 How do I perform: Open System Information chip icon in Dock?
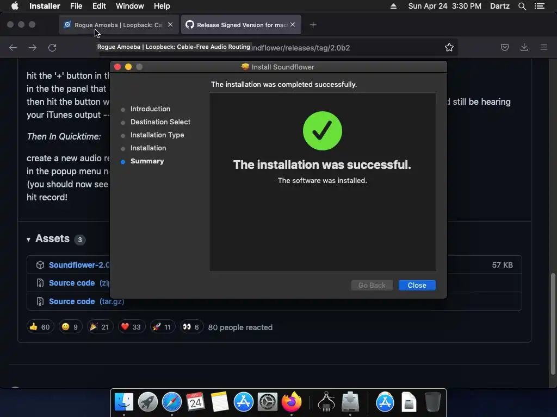326,402
